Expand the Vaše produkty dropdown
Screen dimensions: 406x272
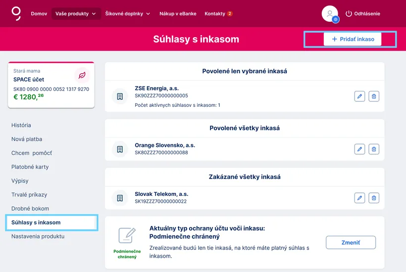coord(76,14)
